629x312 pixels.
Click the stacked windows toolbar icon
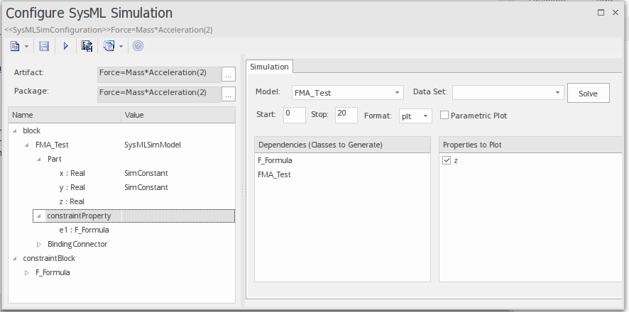[109, 46]
